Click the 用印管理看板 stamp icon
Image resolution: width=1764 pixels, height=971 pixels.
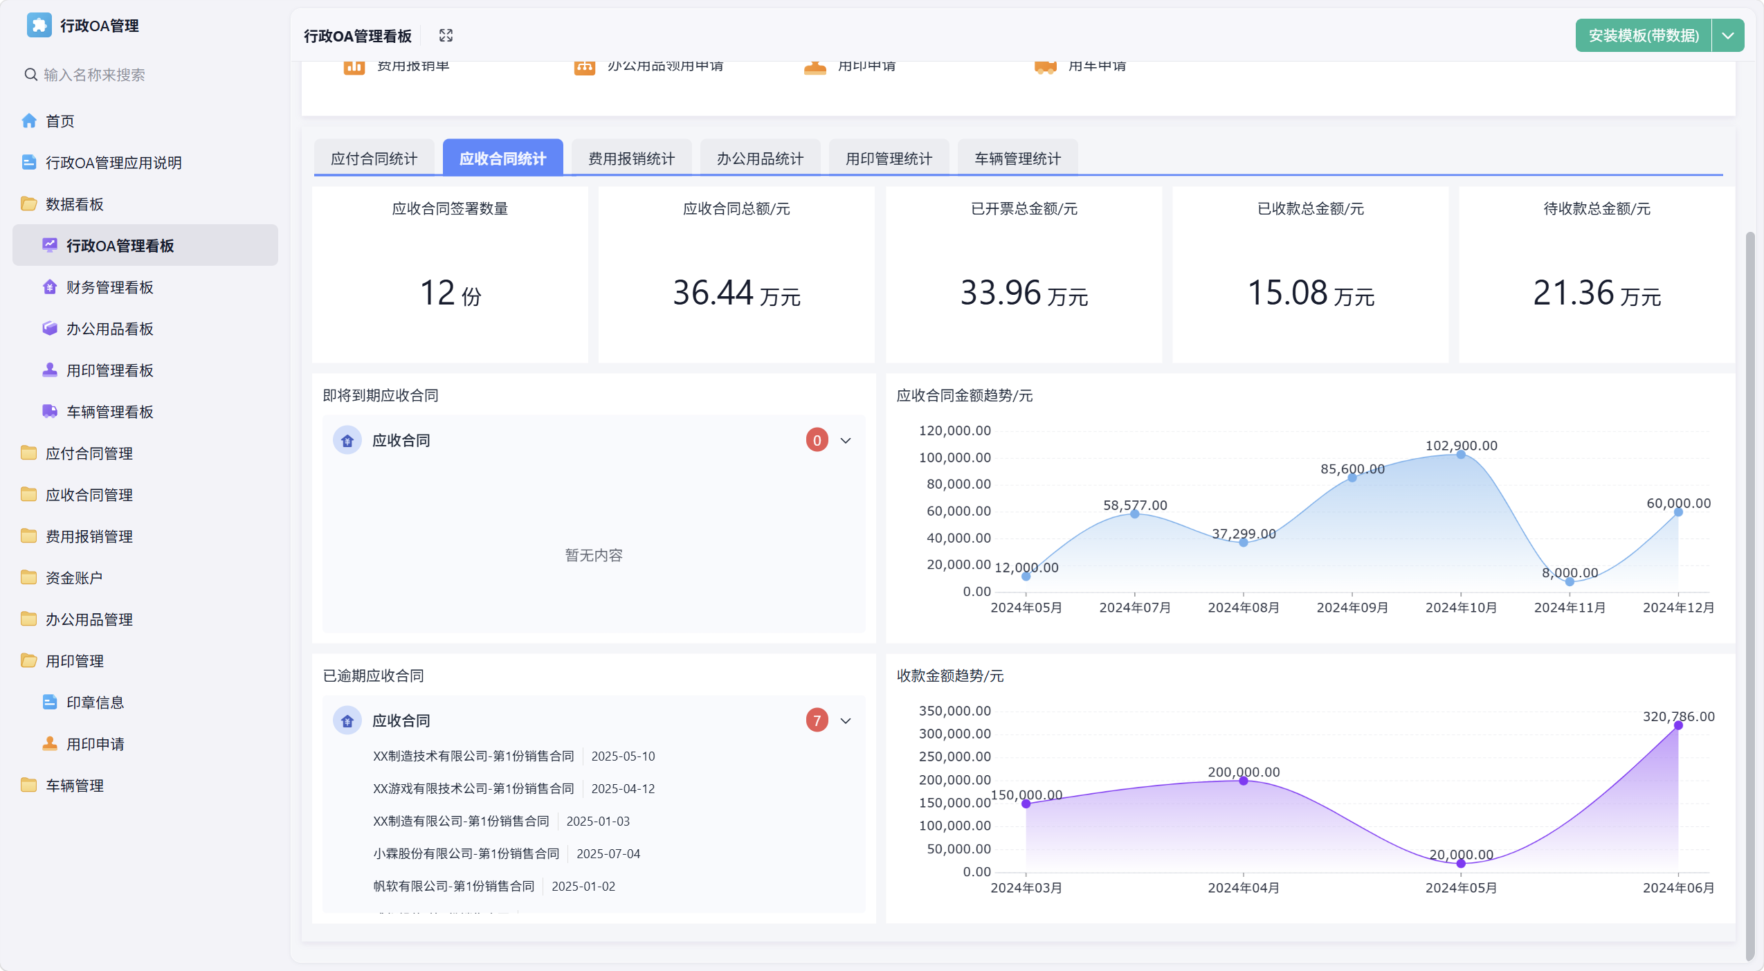[50, 370]
